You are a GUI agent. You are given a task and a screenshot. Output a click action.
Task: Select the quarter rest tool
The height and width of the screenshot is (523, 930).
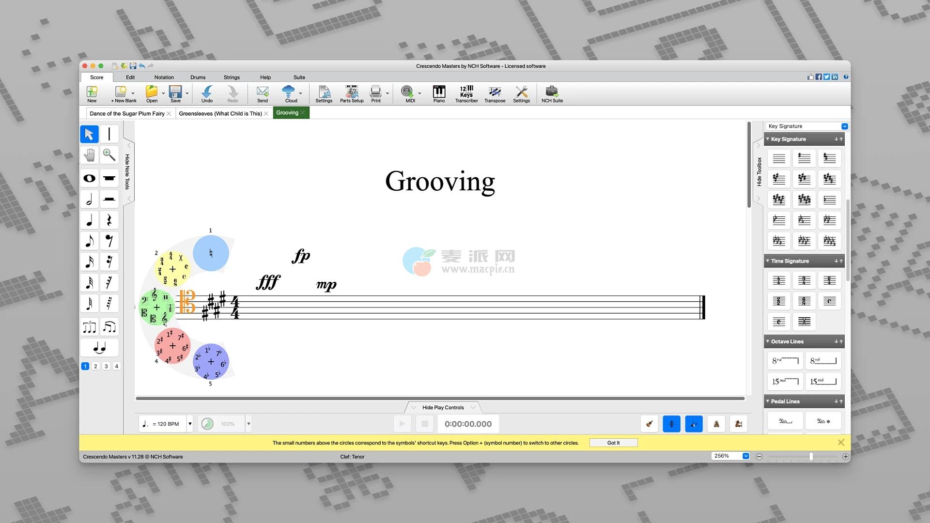click(x=109, y=220)
